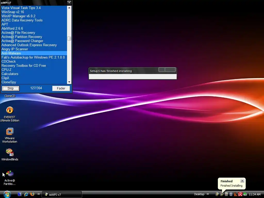
Task: Select CPU-Z in the list
Action: 34,70
